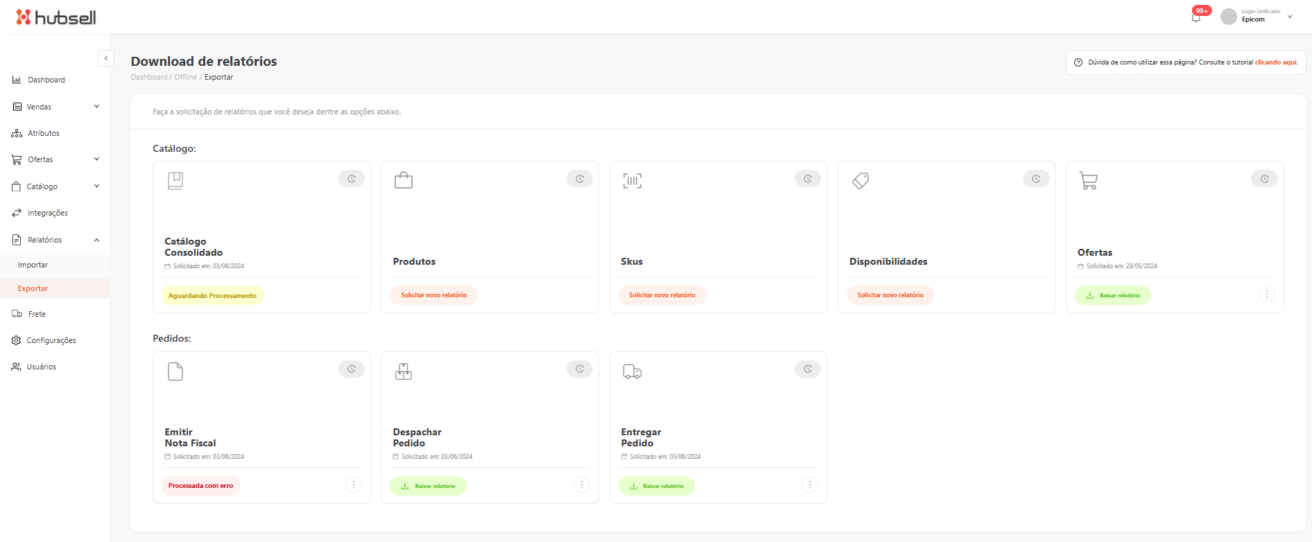Click history icon on Disponibilidades card
This screenshot has width=1312, height=542.
pyautogui.click(x=1036, y=179)
